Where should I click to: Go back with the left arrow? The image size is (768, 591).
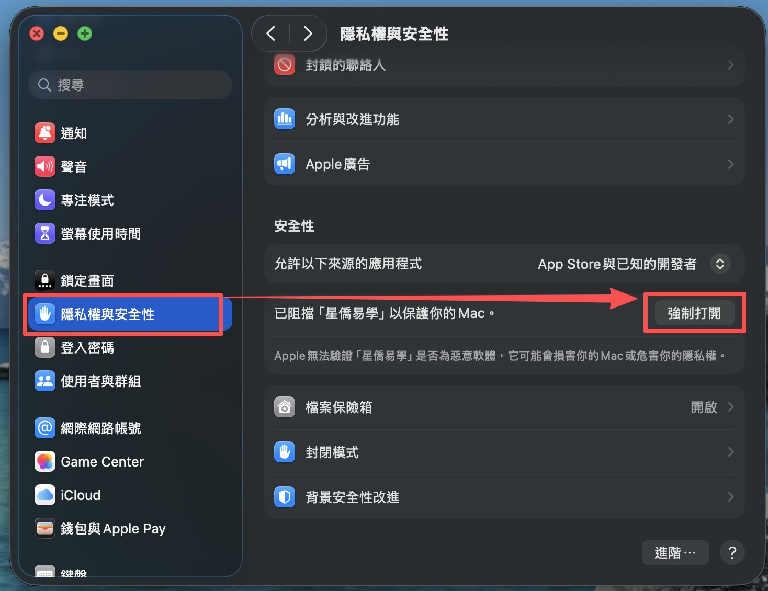point(271,34)
